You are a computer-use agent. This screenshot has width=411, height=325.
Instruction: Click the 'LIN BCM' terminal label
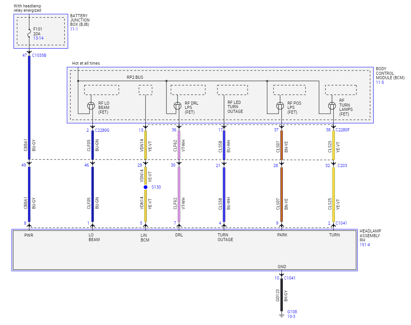(x=145, y=238)
